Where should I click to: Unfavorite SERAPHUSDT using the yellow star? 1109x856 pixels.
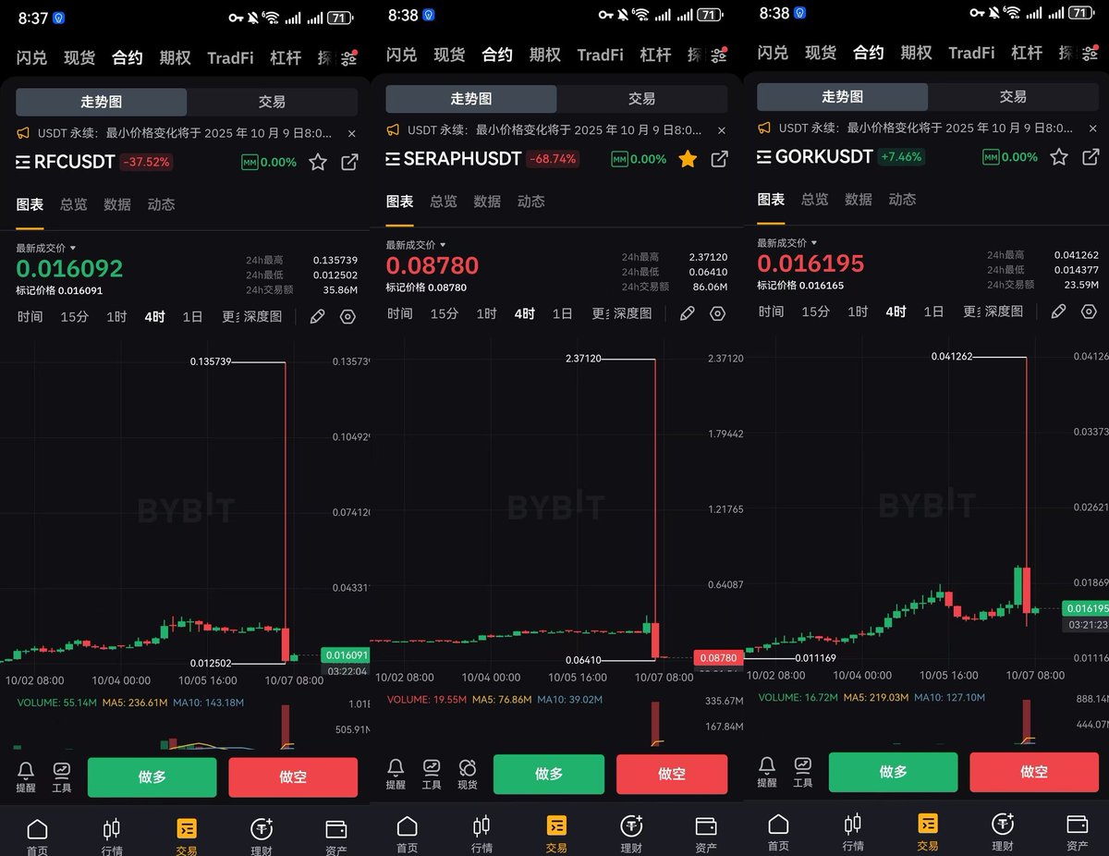click(688, 159)
